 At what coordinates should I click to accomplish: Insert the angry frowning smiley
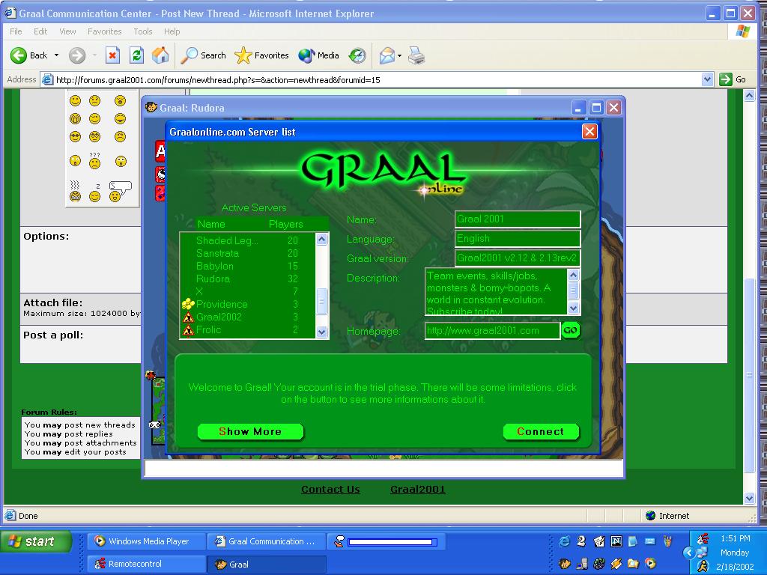tap(120, 137)
